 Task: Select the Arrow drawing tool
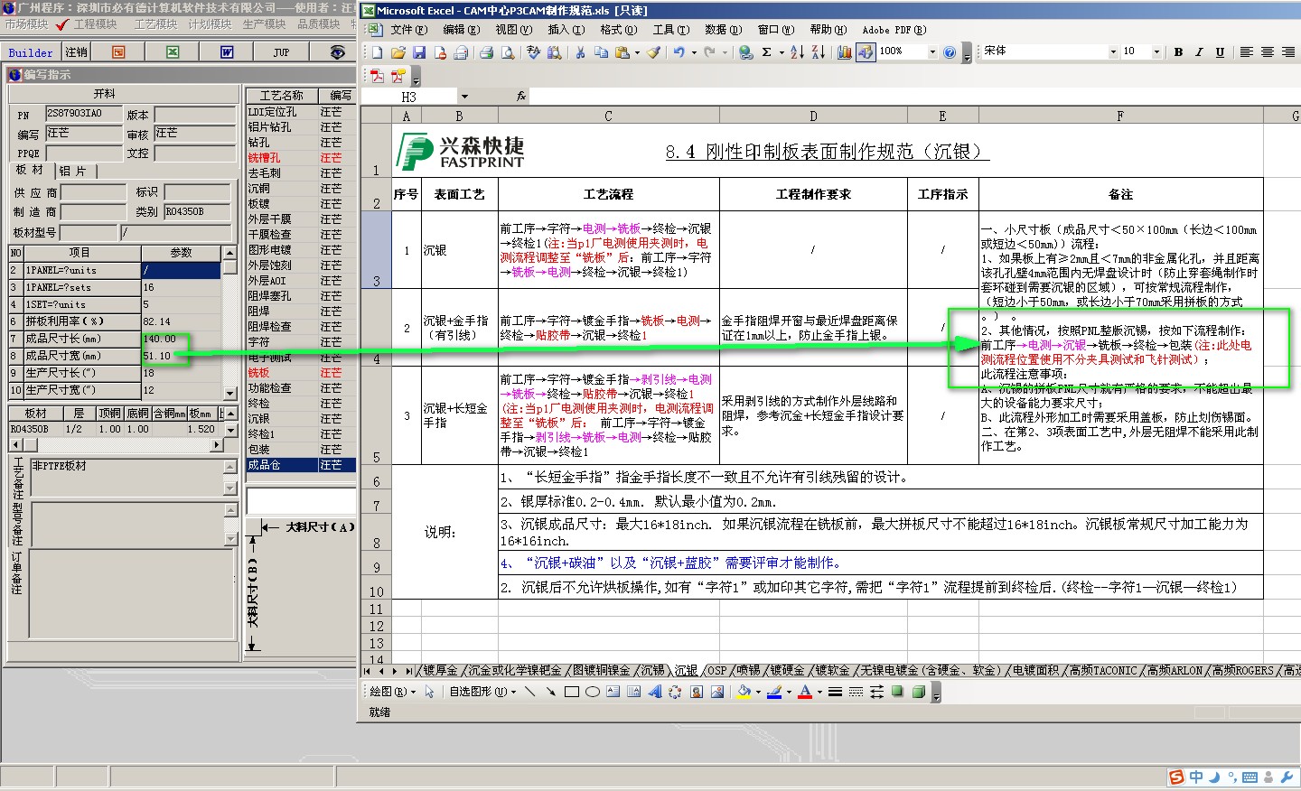(550, 692)
